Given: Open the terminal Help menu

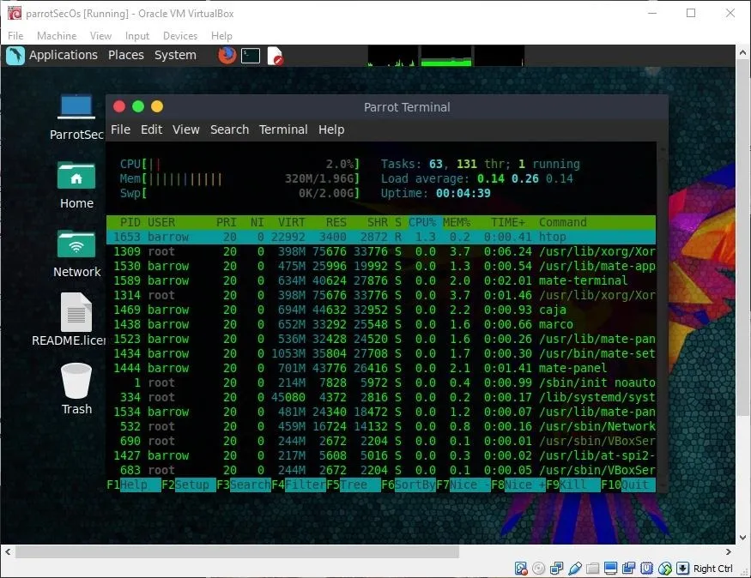Looking at the screenshot, I should pos(331,129).
